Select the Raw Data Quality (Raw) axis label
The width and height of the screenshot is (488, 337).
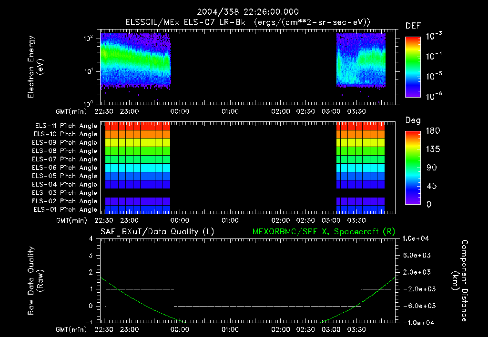tap(35, 281)
